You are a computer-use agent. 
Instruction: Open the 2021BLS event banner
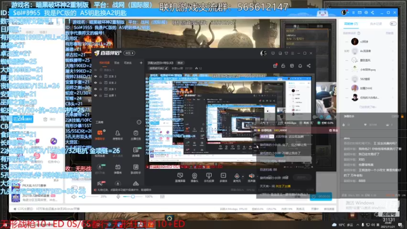click(x=34, y=197)
